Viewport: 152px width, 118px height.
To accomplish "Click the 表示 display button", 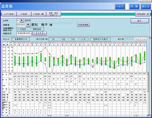I will [139, 21].
